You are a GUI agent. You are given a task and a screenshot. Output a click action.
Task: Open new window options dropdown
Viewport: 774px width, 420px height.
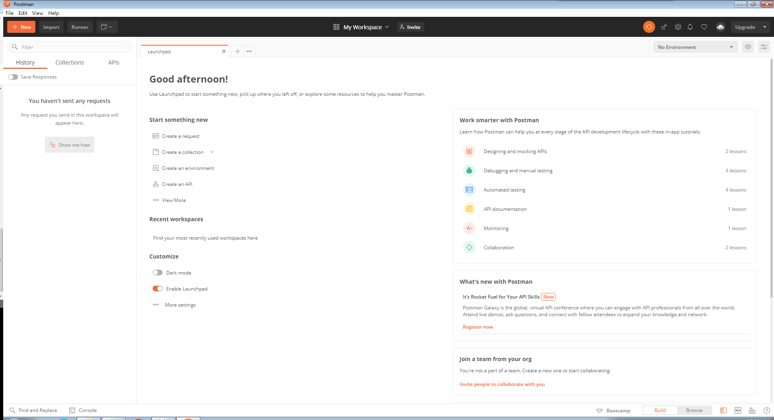(x=107, y=27)
